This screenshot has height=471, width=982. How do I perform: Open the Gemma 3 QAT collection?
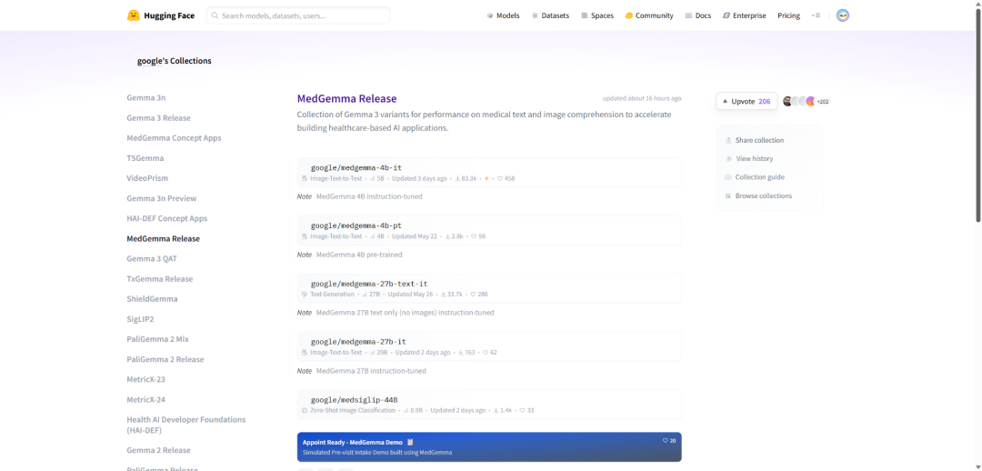152,258
